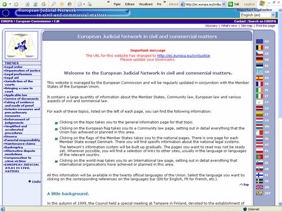
Task: Click the Salt go button
Action: (233, 4)
